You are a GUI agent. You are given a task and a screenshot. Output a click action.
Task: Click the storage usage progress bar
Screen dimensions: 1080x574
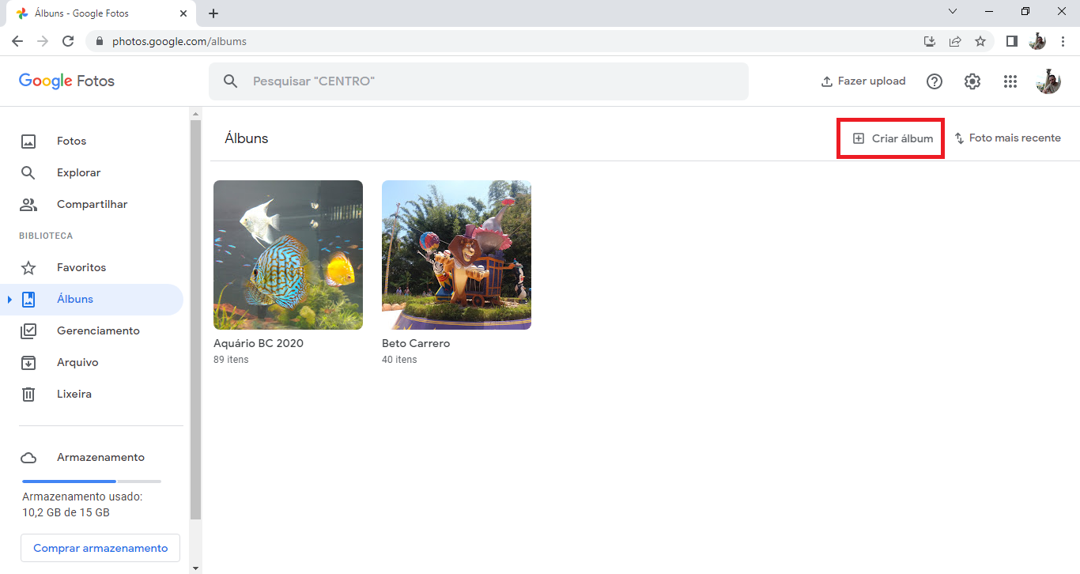tap(92, 481)
